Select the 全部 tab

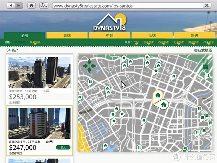(24, 35)
